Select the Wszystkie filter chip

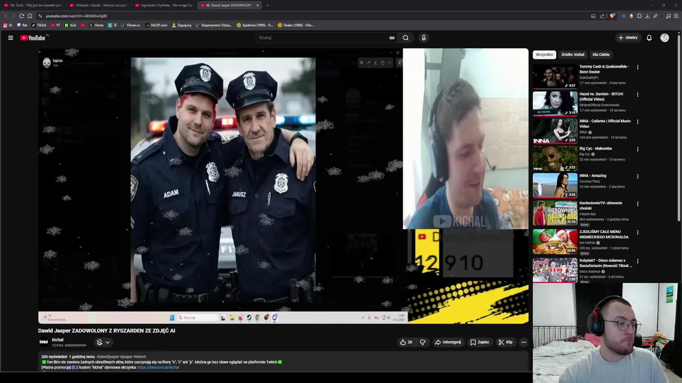[x=544, y=54]
